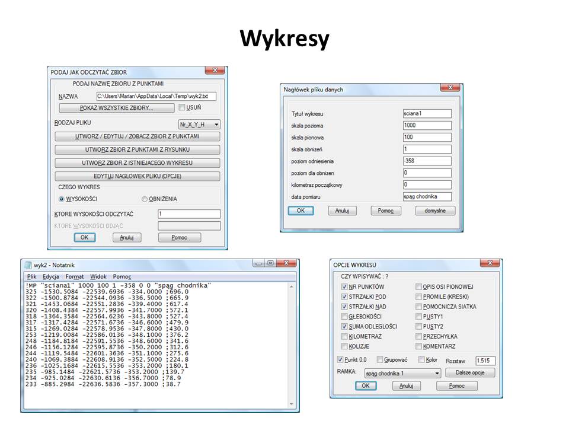
Task: Click UTWÓRZ ZBIÓR Z ISTNIEJĄCEGO WYKRESU
Action: point(137,163)
